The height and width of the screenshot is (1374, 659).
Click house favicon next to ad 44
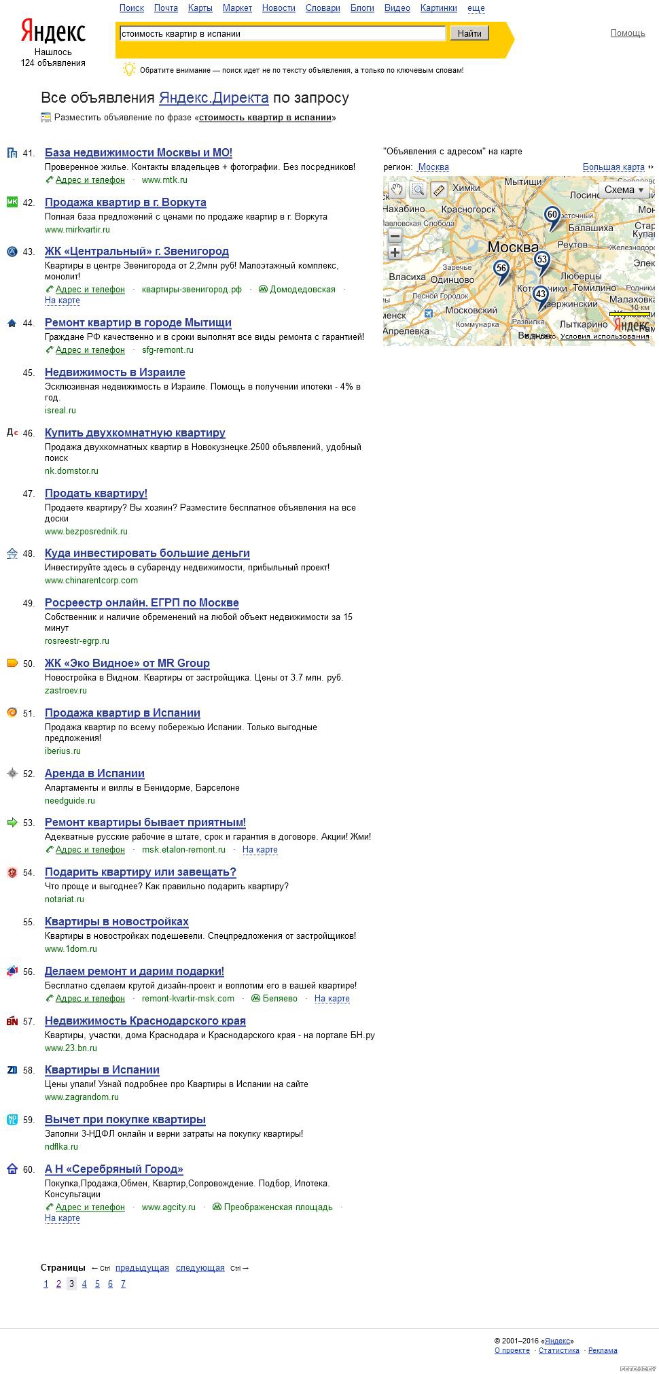(12, 323)
